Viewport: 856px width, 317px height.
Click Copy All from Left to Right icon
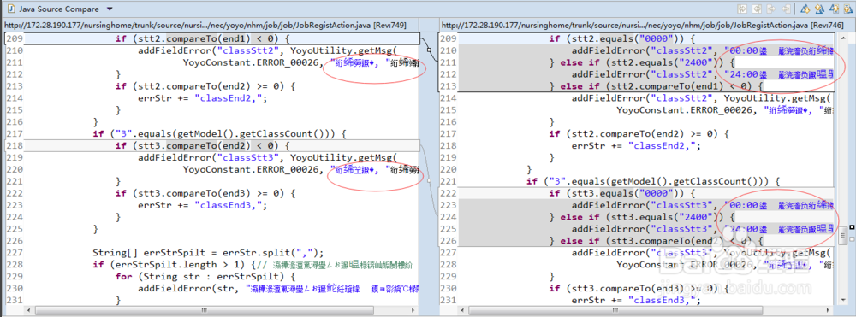[x=742, y=9]
